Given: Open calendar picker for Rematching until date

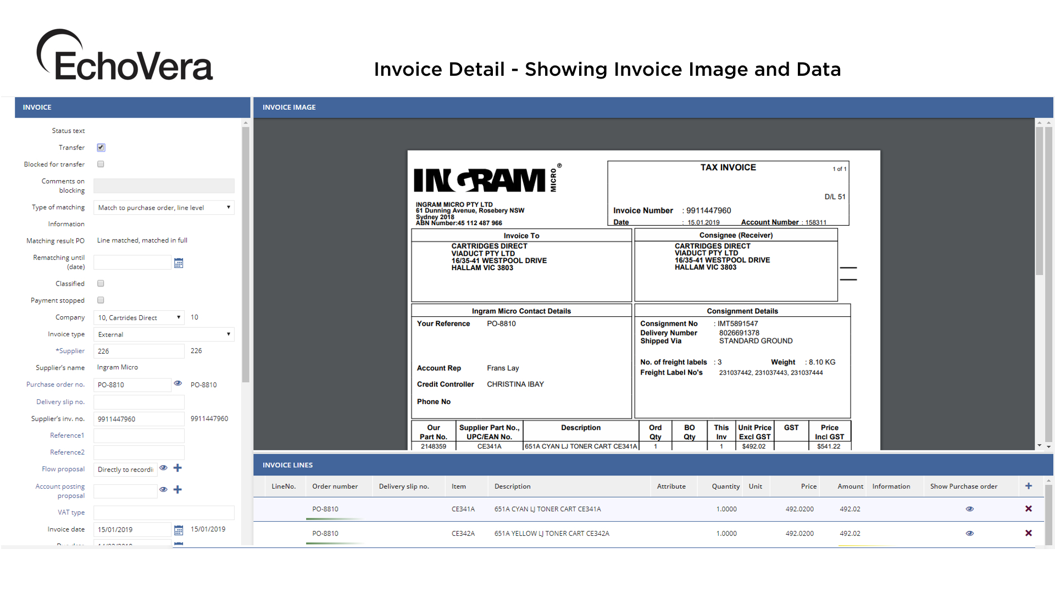Looking at the screenshot, I should 179,263.
